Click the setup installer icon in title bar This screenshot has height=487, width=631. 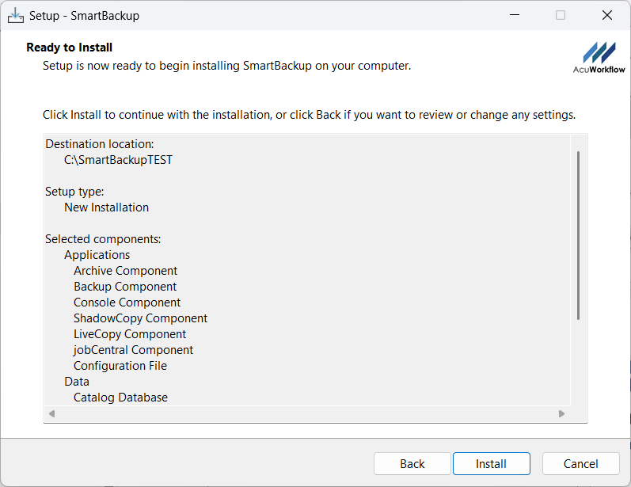pos(16,15)
